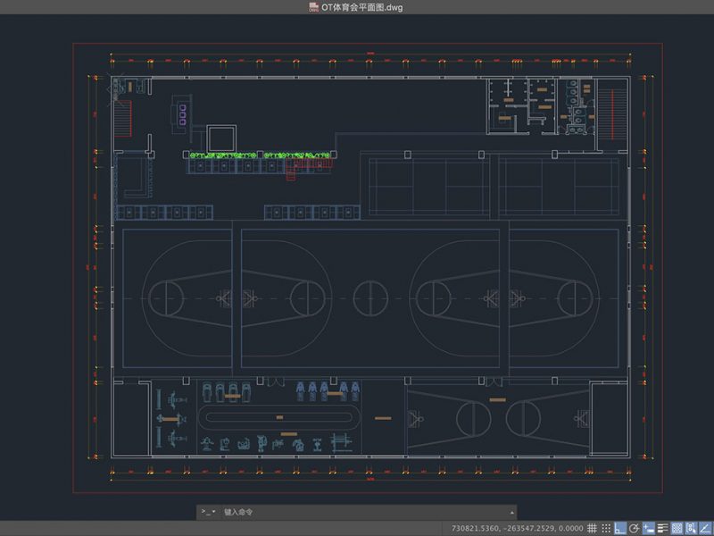Viewport: 714px width, 536px height.
Task: Click the rightmost angled-line status bar icon
Action: pos(706,528)
